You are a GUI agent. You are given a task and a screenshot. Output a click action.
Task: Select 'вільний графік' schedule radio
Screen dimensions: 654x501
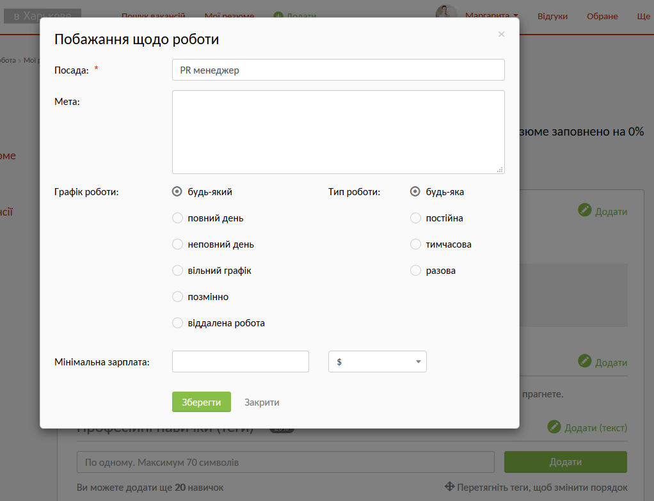(178, 271)
